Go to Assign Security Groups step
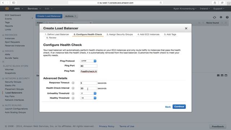The image size is (231, 130). click(x=119, y=34)
